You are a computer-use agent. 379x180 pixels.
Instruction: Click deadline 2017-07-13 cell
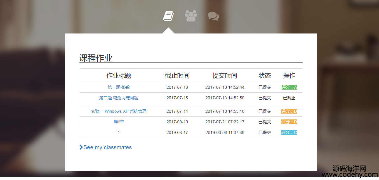(x=177, y=87)
